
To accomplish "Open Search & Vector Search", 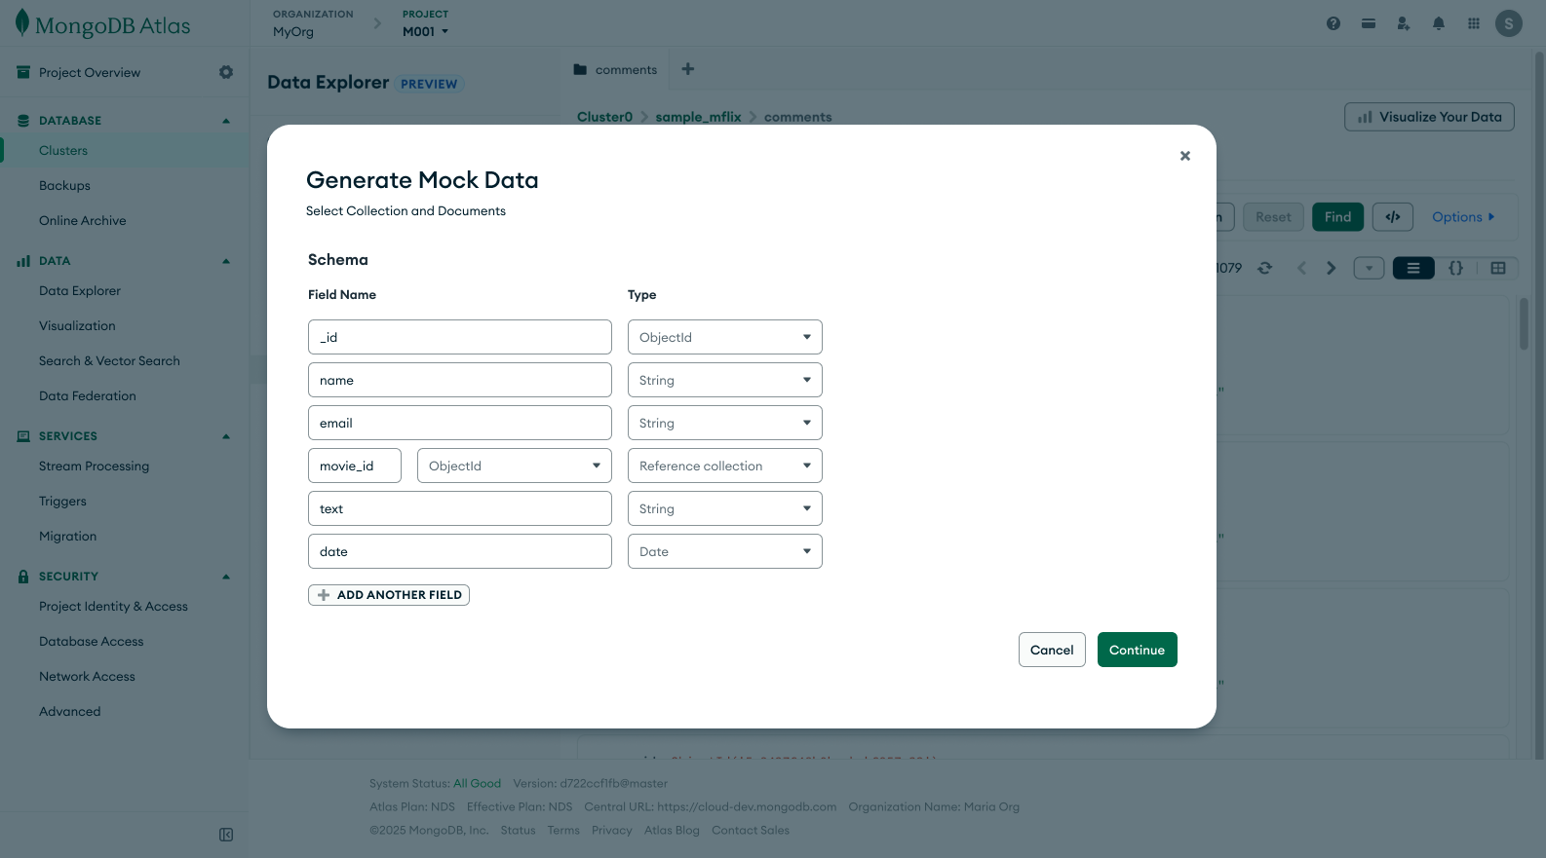I will point(109,361).
